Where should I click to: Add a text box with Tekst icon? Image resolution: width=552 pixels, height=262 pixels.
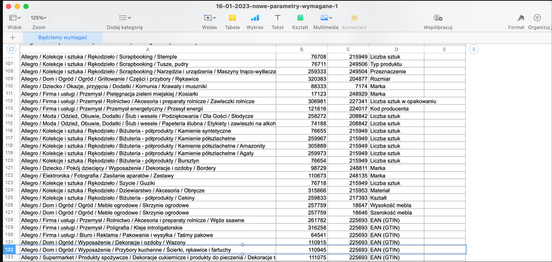click(x=278, y=18)
